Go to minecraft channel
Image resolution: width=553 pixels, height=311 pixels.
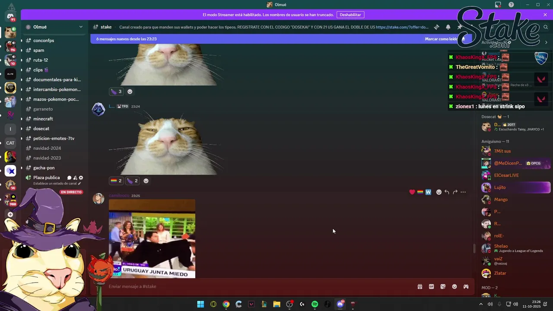(54, 119)
